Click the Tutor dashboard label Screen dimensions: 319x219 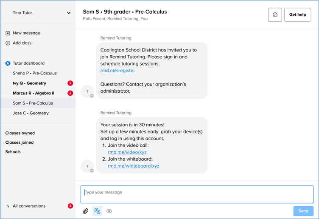coord(28,63)
